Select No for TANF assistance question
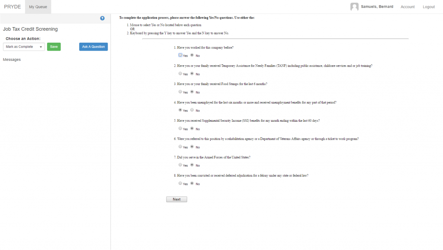Screen dimensions: 443x250 click(x=192, y=74)
